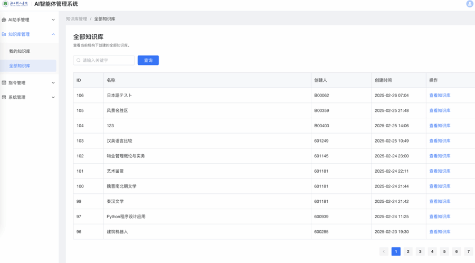Click the 知识库管理 breadcrumb link
475x263 pixels.
tap(77, 19)
